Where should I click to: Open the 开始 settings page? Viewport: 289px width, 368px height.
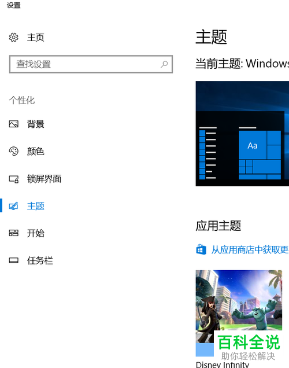click(35, 233)
